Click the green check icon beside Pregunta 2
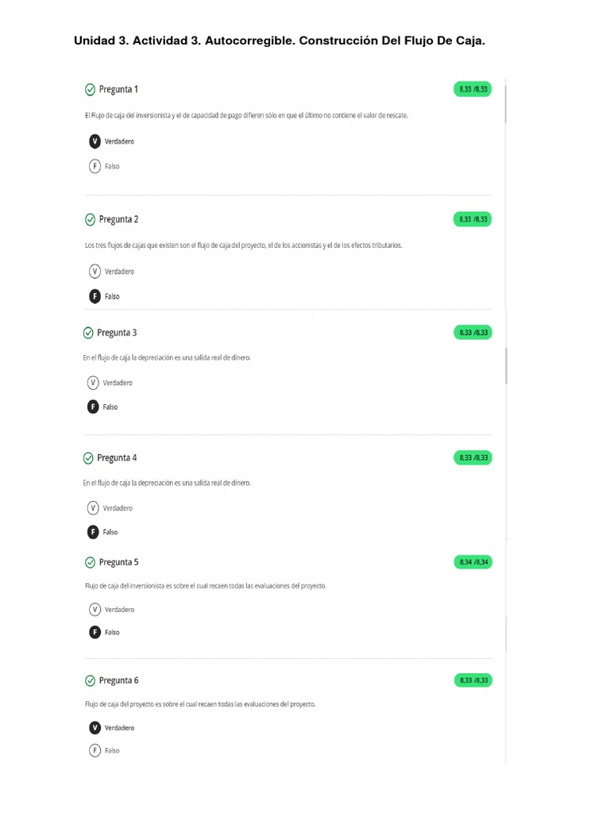610x813 pixels. (x=90, y=219)
